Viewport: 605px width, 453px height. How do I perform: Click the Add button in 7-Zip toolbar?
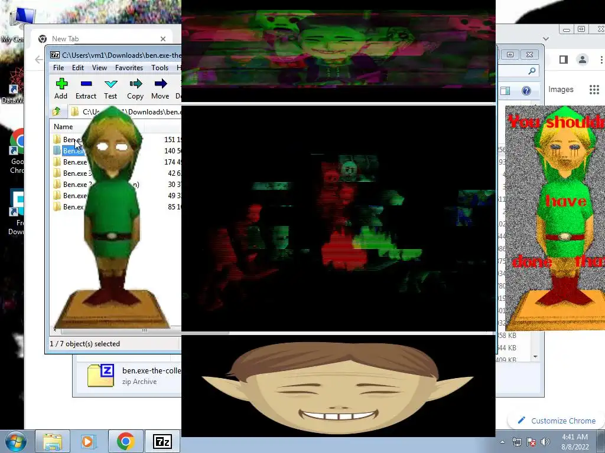coord(61,88)
